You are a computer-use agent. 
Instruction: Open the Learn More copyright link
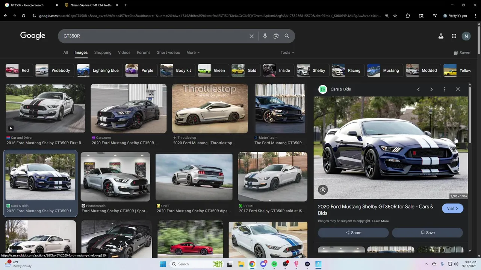click(380, 221)
